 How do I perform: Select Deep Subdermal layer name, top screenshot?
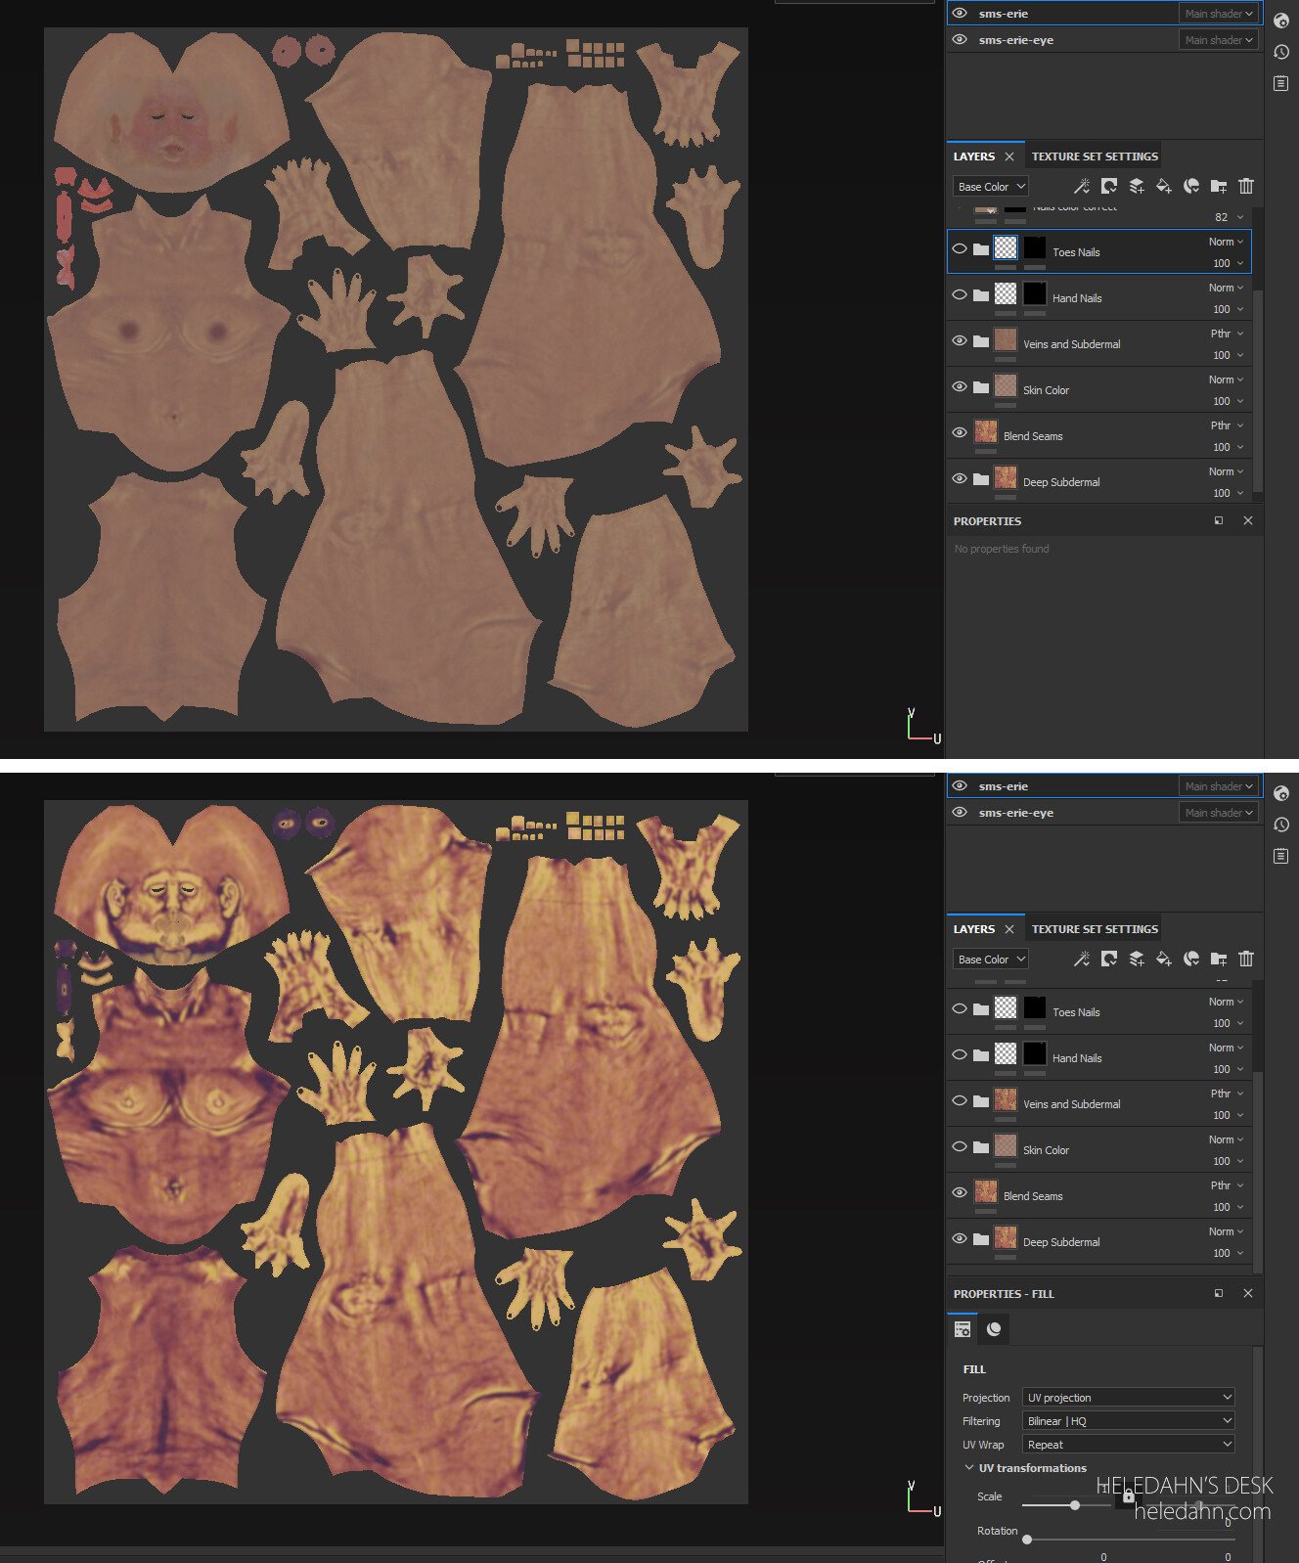point(1061,482)
